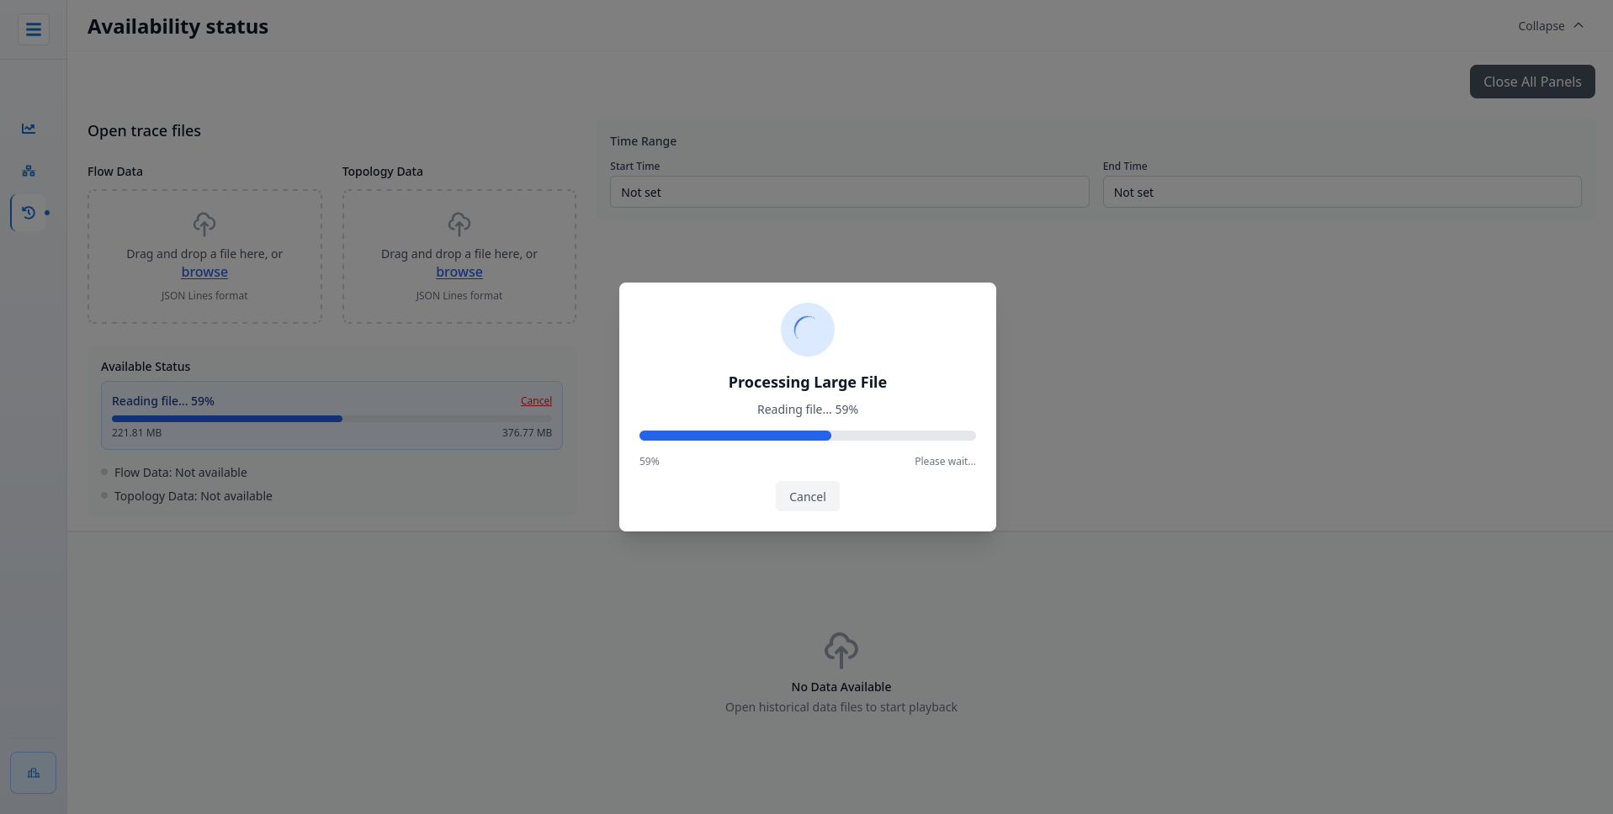This screenshot has width=1613, height=814.
Task: Click the Topology Data upload cloud icon
Action: [459, 224]
